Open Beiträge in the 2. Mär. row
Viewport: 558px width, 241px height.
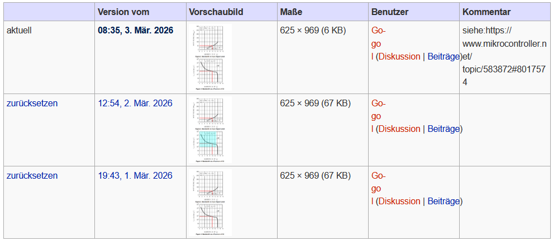[x=443, y=129]
